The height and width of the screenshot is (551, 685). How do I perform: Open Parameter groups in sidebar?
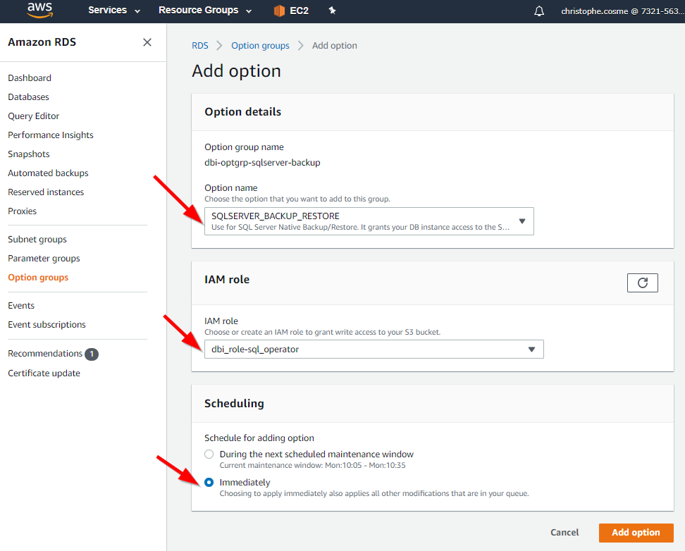click(44, 259)
